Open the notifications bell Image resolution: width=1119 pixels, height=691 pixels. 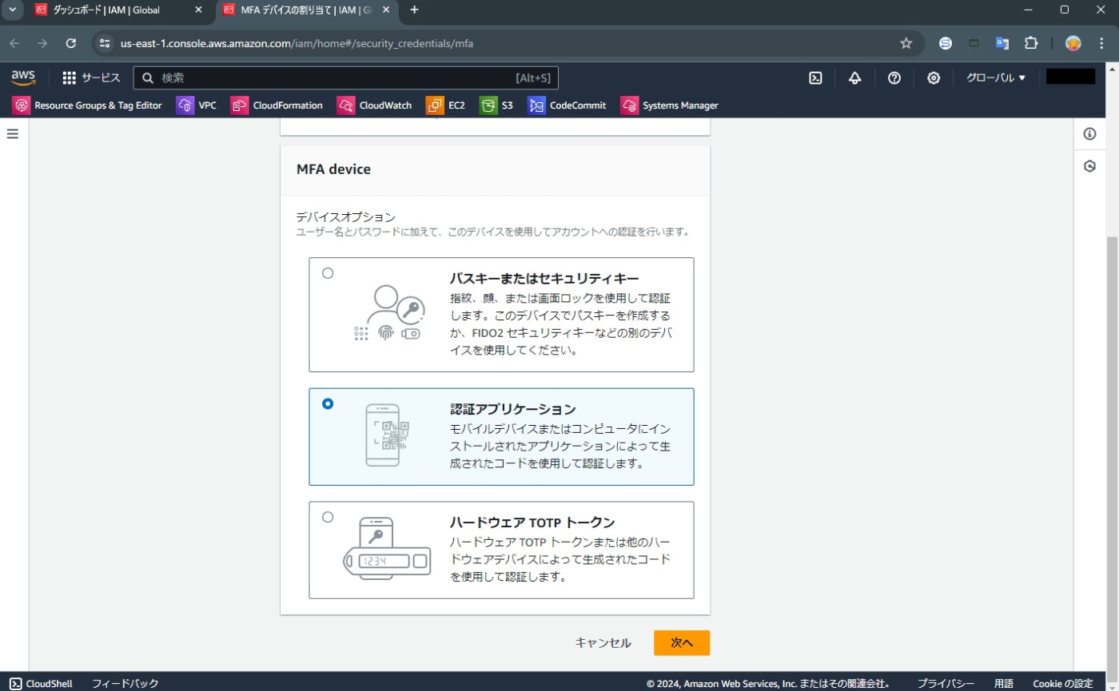(x=854, y=77)
